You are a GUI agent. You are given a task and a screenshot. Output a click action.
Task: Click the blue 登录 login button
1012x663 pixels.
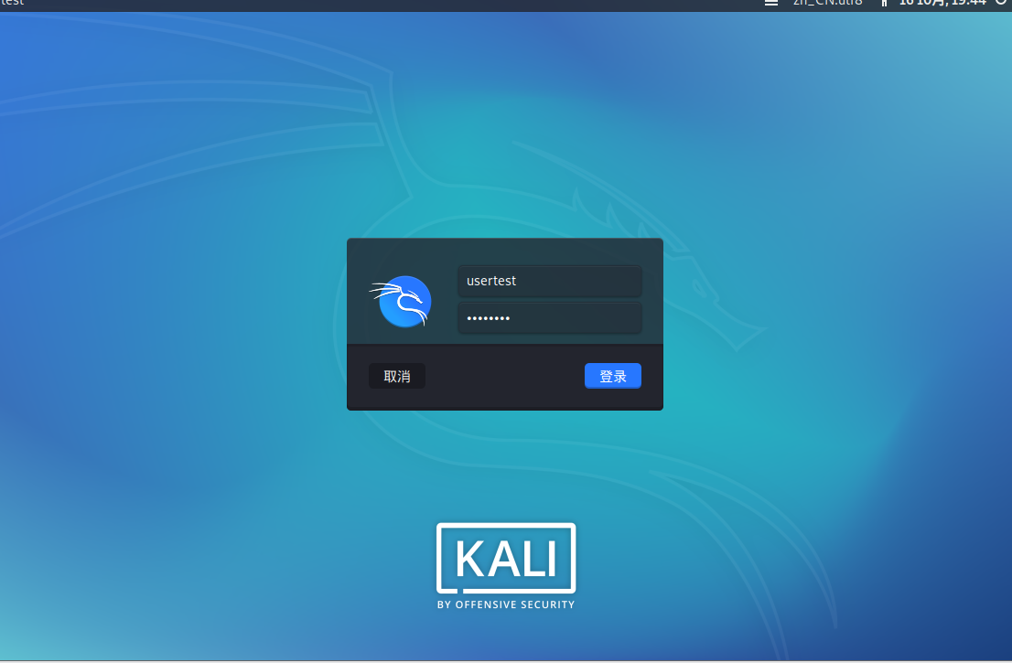click(x=612, y=376)
